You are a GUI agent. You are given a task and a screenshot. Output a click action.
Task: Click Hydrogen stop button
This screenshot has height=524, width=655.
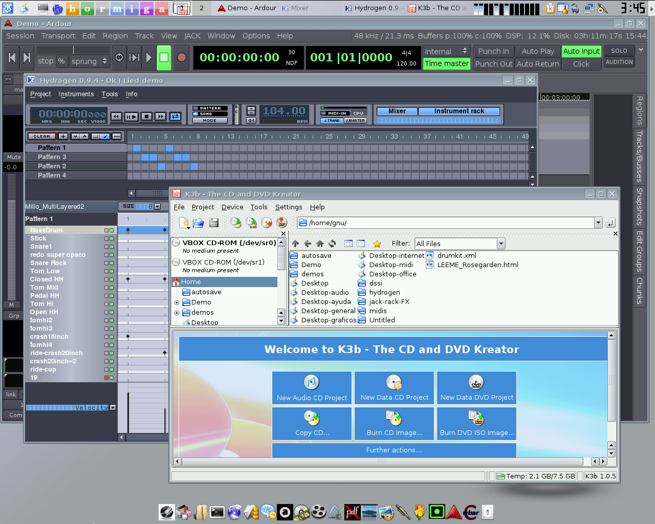point(146,117)
